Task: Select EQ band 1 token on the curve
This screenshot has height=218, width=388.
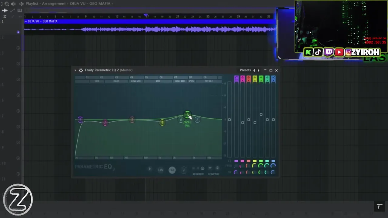Action: pos(80,120)
